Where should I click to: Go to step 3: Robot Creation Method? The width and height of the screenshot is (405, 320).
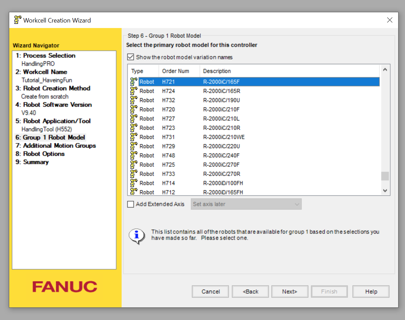(x=53, y=88)
